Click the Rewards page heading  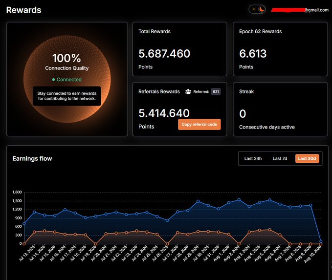23,10
